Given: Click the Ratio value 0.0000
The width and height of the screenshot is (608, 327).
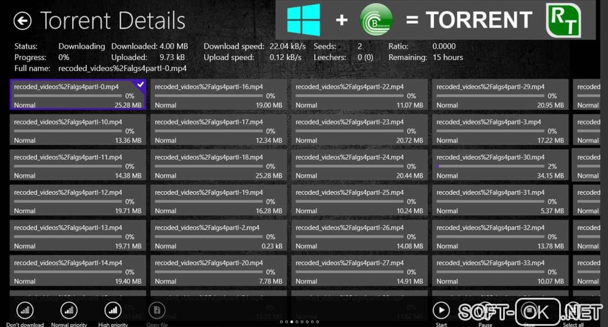Looking at the screenshot, I should pos(444,46).
